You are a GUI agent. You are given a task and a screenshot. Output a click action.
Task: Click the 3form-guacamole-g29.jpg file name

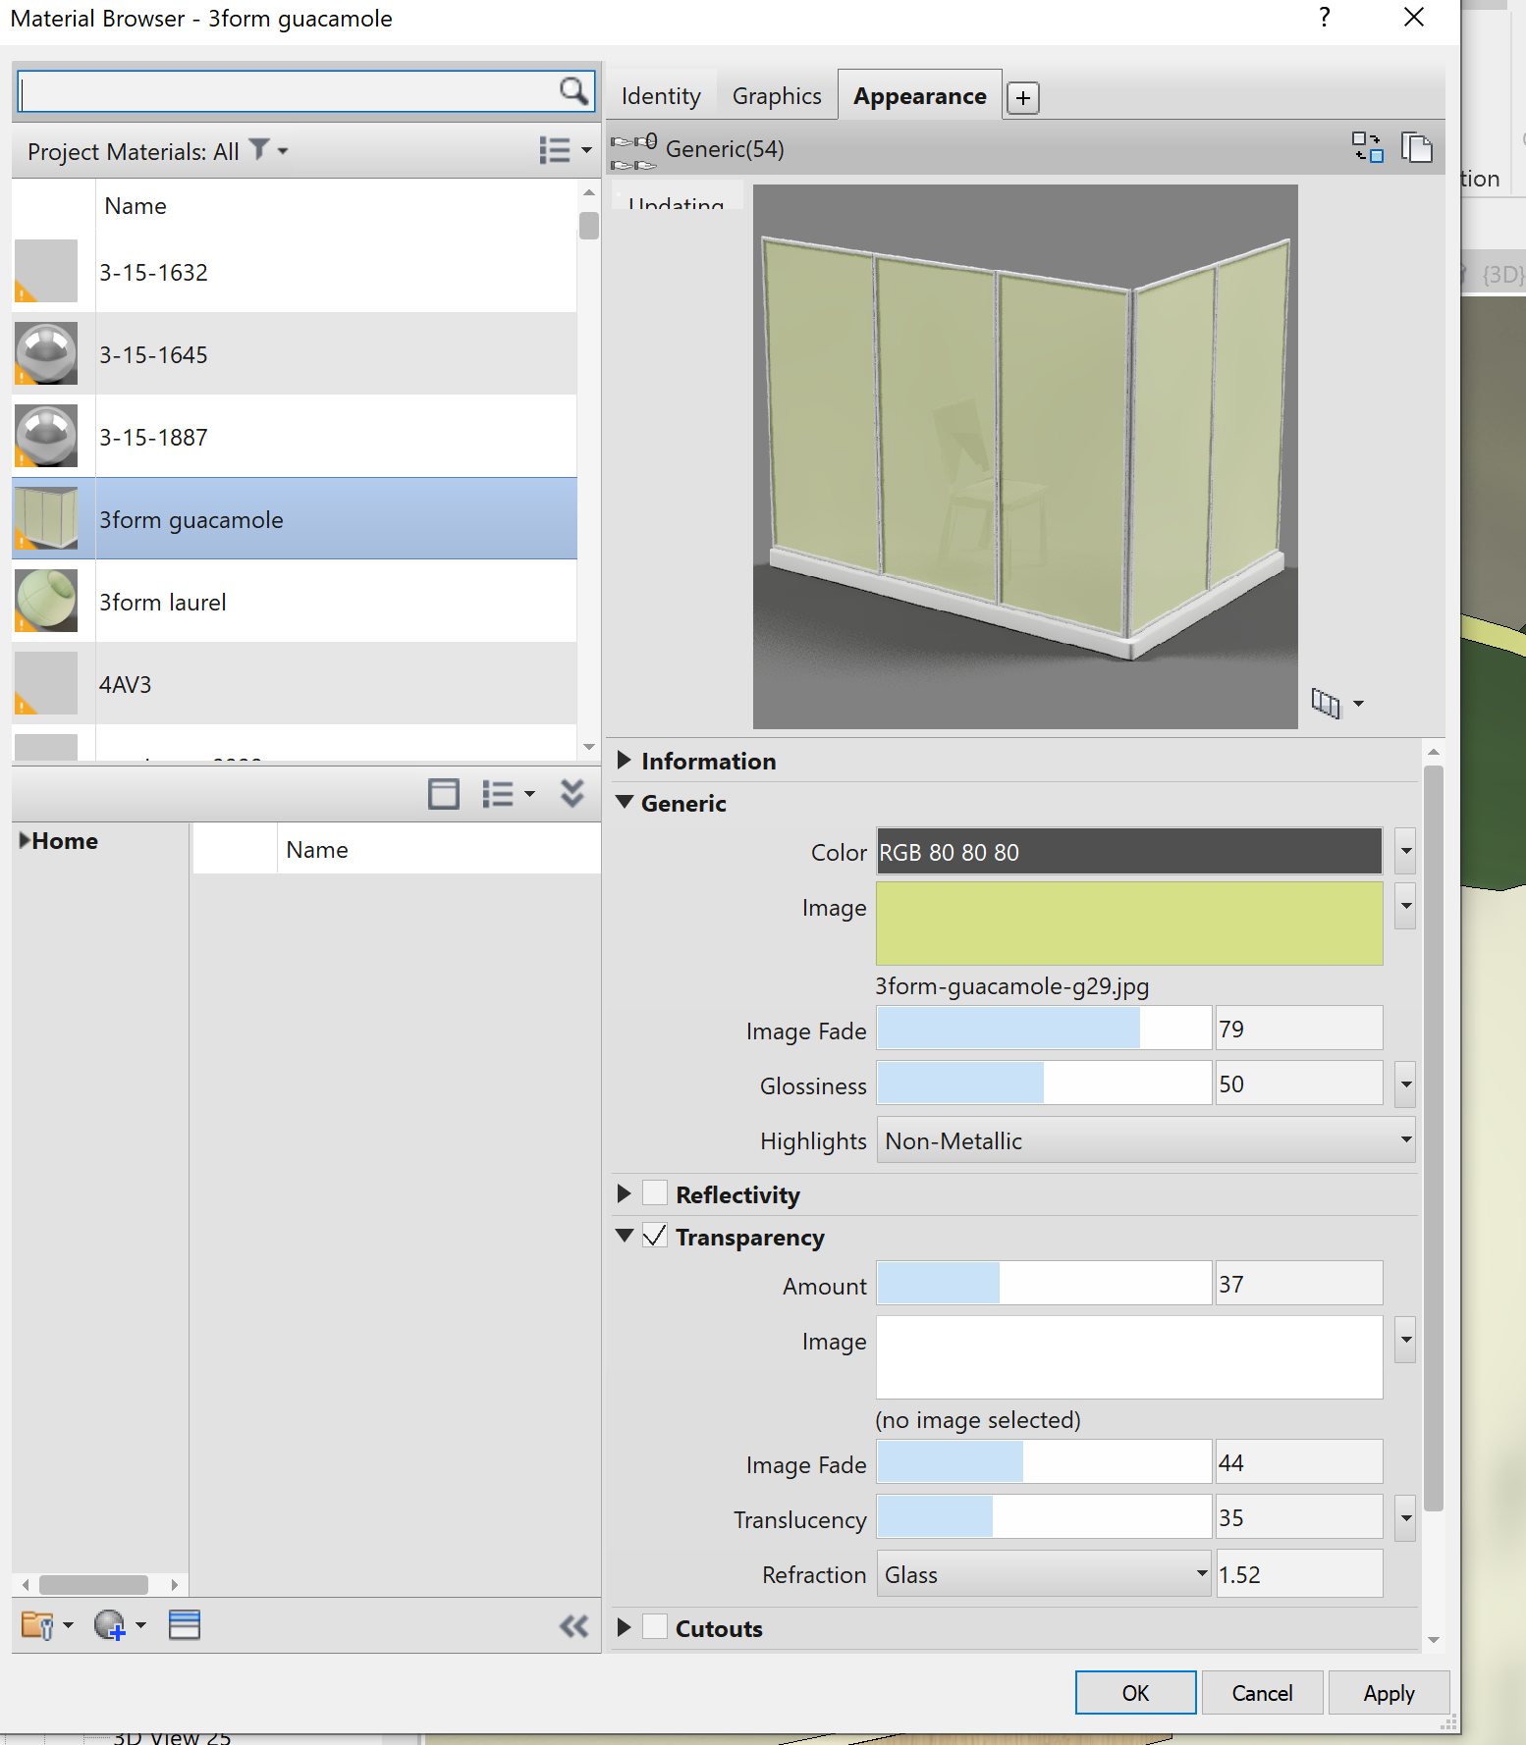1012,986
